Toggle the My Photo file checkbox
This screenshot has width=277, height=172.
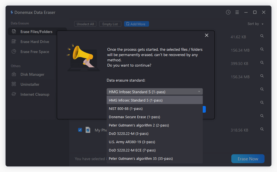80,130
